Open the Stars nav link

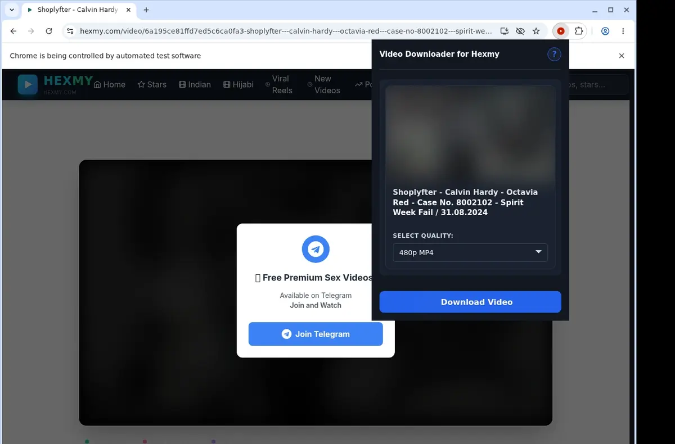152,84
